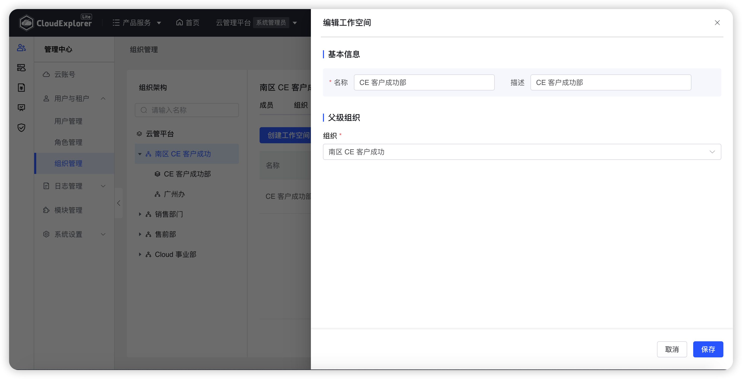Screen dimensions: 742x379
Task: Collapse the 南区 CE 客户成功 tree triangle
Action: 140,154
